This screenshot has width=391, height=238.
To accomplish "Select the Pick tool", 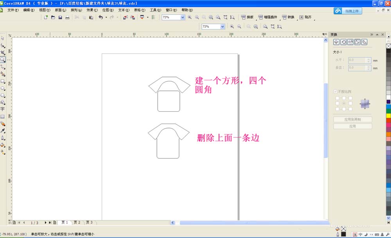I will (x=3, y=38).
